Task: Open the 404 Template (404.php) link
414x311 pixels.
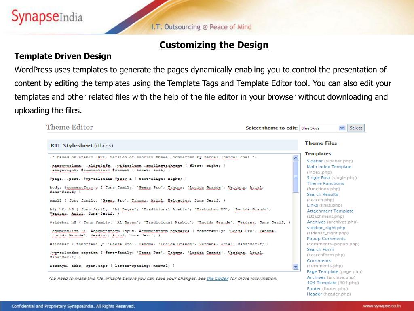Action: coord(333,283)
